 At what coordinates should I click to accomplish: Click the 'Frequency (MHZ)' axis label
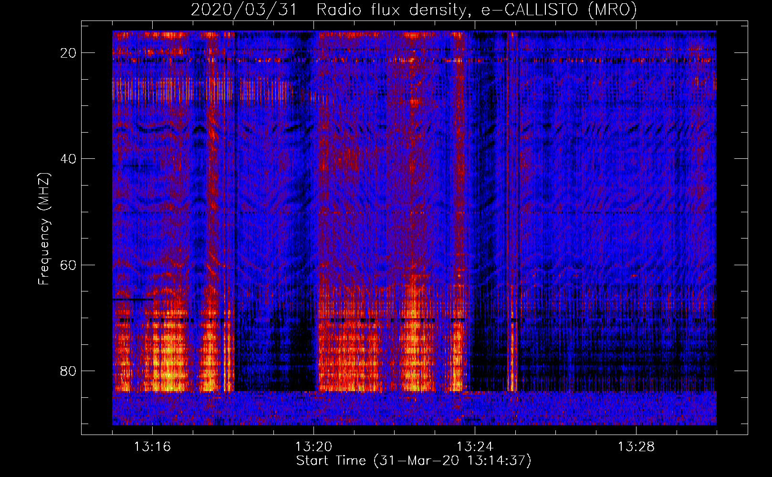click(x=44, y=229)
